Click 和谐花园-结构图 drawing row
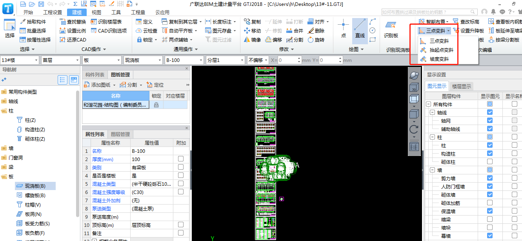522x241 pixels. pyautogui.click(x=116, y=105)
